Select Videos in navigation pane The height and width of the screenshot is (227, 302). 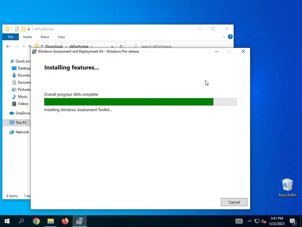20,104
